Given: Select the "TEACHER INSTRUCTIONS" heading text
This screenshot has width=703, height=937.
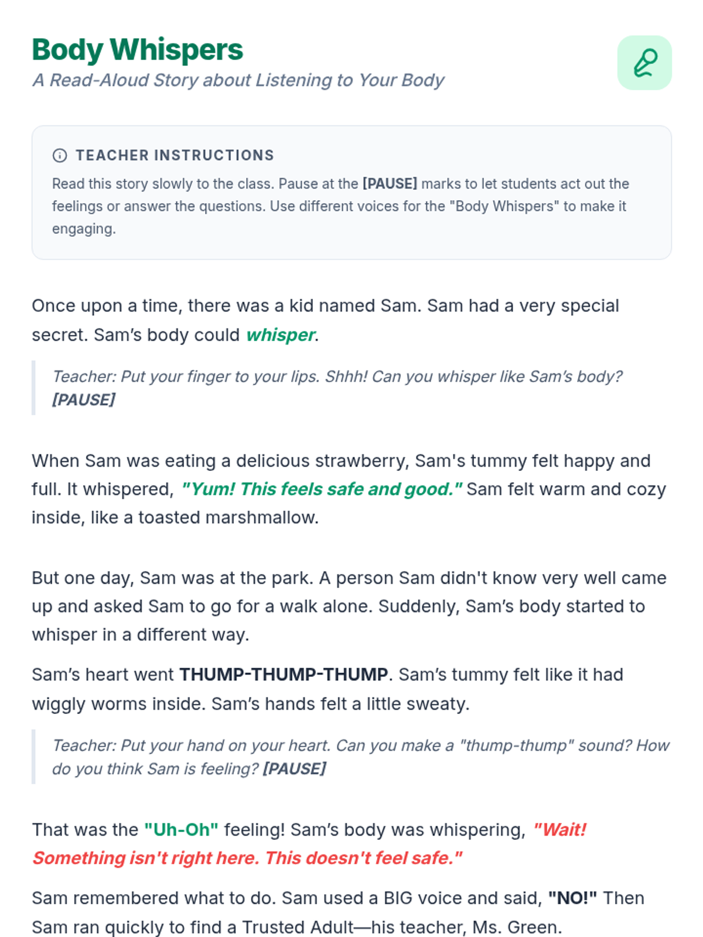Looking at the screenshot, I should [x=175, y=155].
